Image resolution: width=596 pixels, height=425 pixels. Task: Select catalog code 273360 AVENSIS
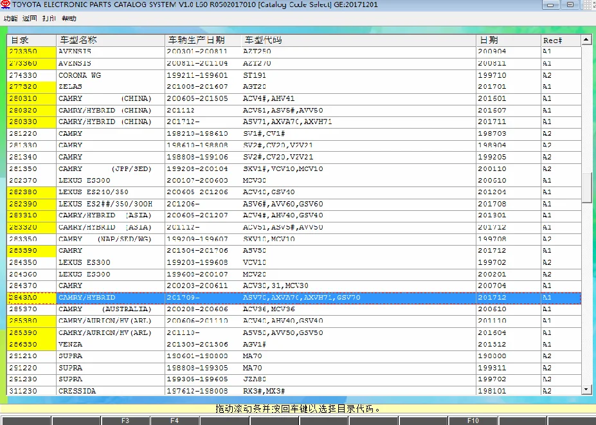(24, 63)
